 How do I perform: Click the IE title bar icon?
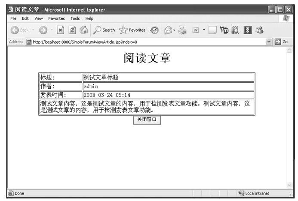point(11,9)
